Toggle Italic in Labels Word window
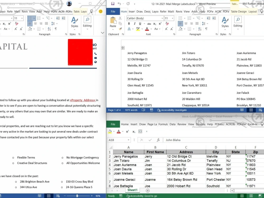The height and width of the screenshot is (198, 264). (x=134, y=24)
